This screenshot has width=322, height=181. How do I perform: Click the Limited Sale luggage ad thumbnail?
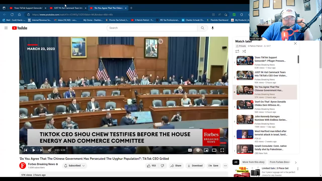pyautogui.click(x=247, y=172)
